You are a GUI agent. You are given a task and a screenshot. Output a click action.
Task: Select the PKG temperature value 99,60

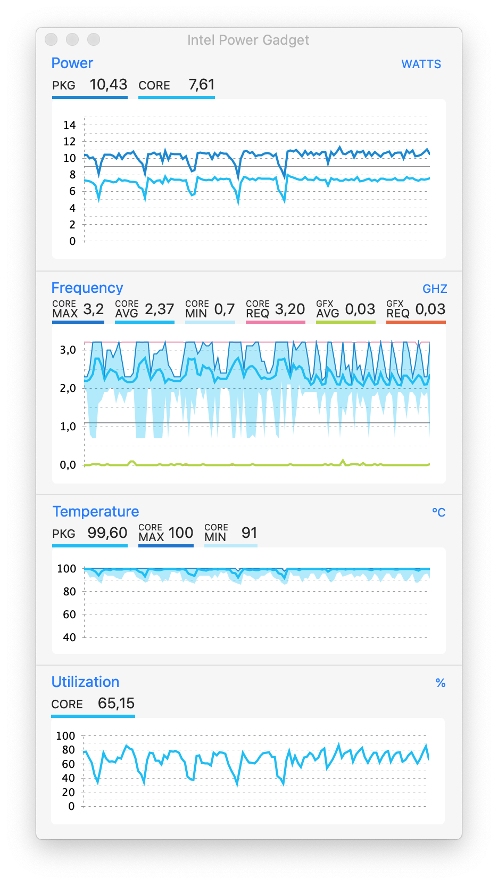point(107,533)
